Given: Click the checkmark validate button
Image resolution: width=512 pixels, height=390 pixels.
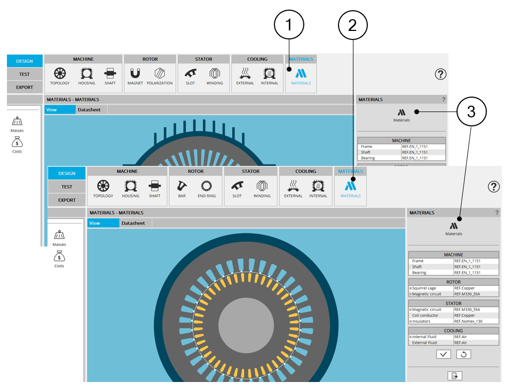Looking at the screenshot, I should (x=444, y=354).
